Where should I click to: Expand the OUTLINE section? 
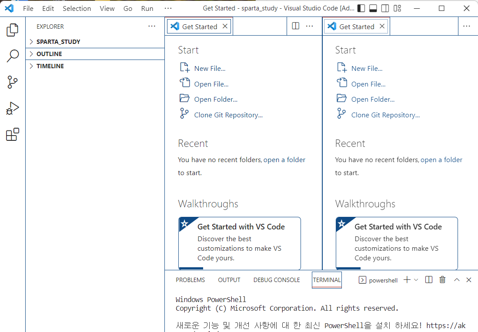(95, 54)
